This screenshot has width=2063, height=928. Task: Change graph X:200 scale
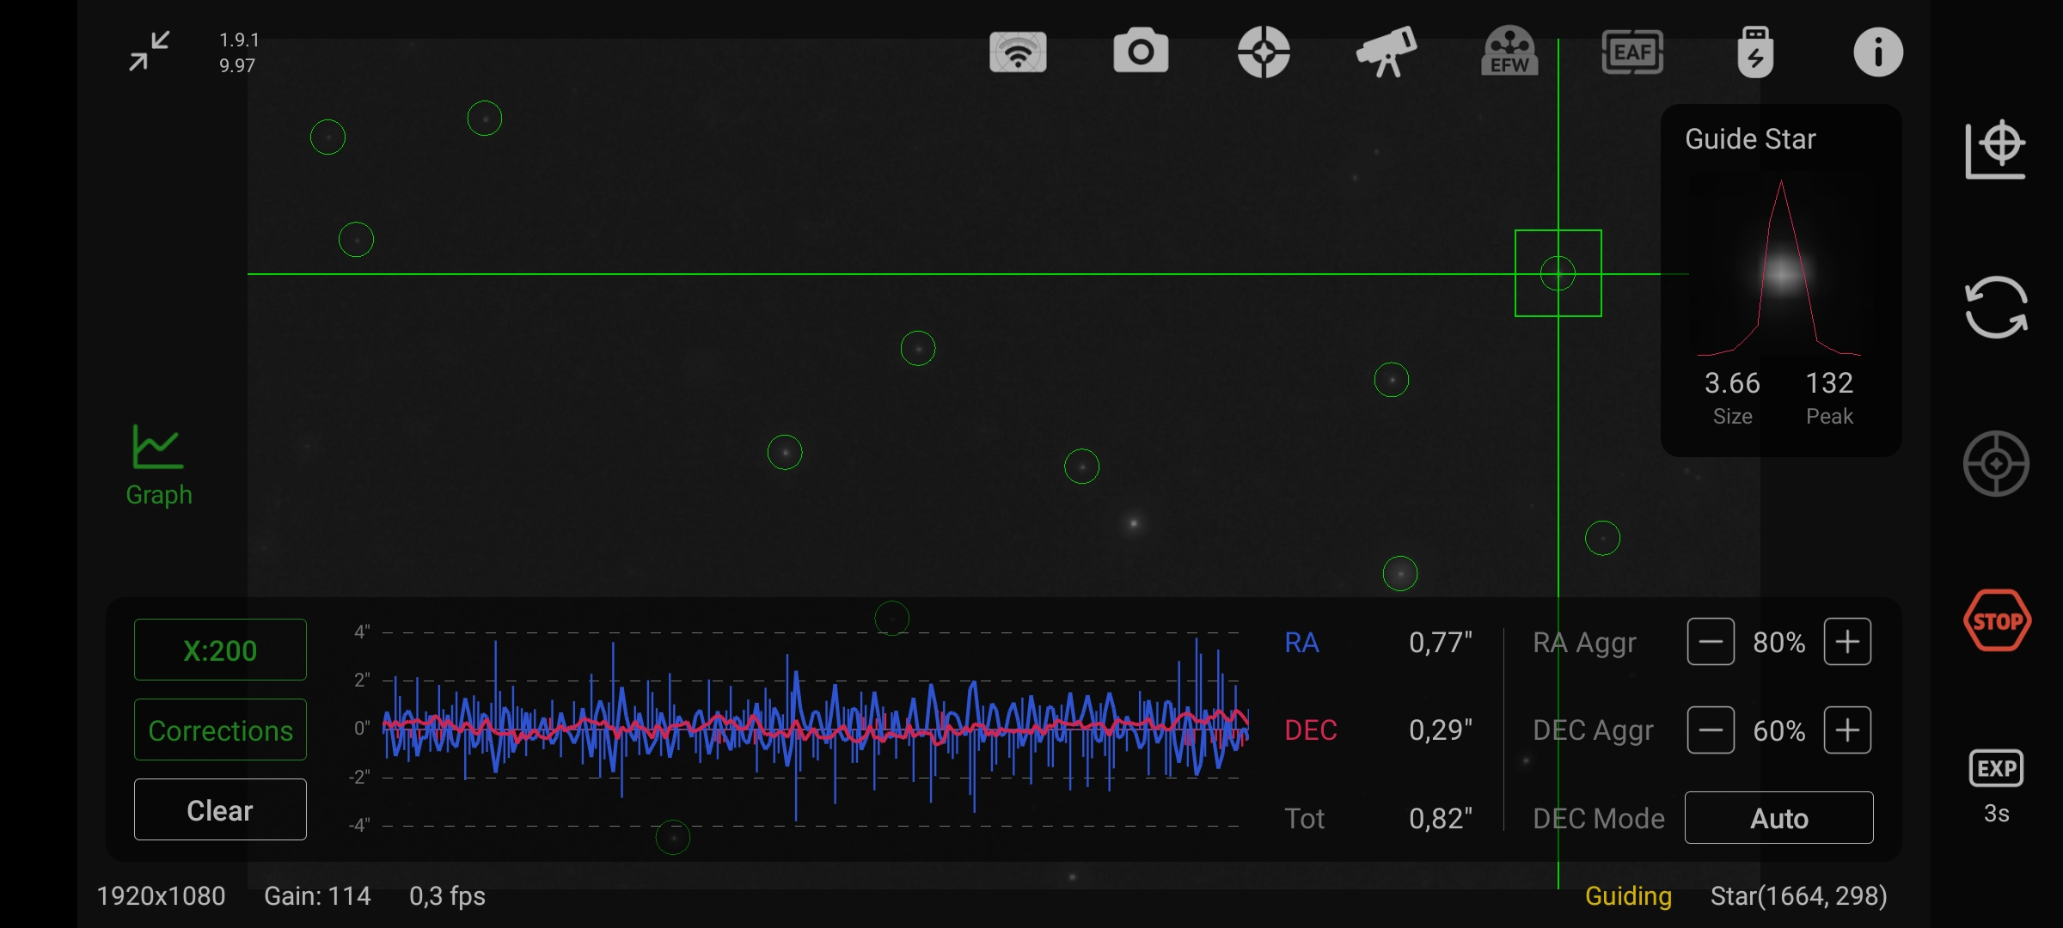(x=220, y=650)
